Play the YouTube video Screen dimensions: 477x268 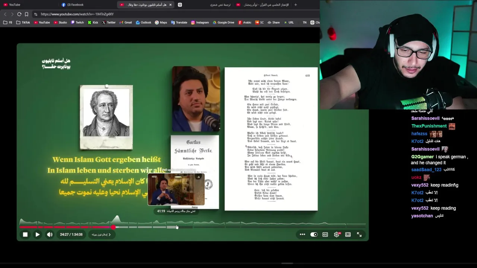tap(37, 234)
